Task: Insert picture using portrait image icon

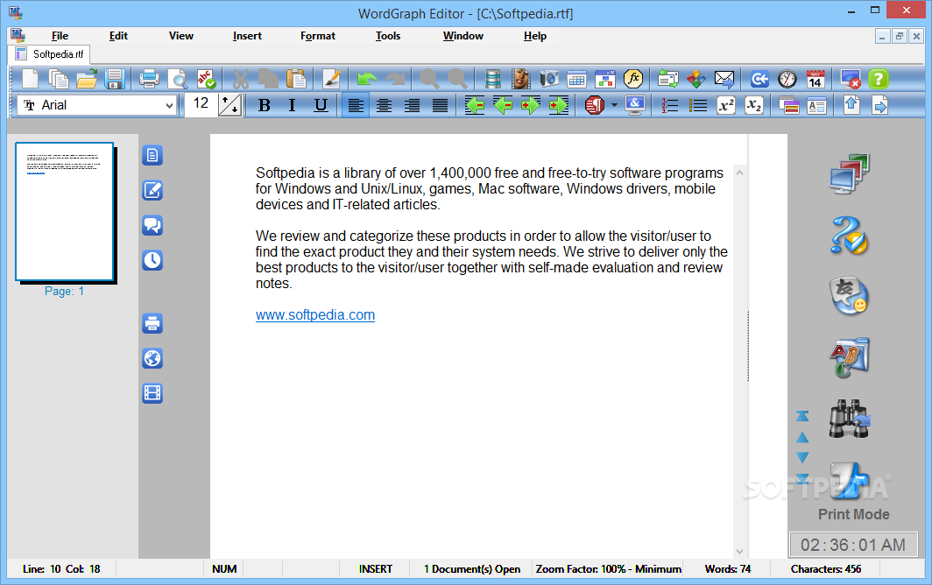Action: (520, 79)
